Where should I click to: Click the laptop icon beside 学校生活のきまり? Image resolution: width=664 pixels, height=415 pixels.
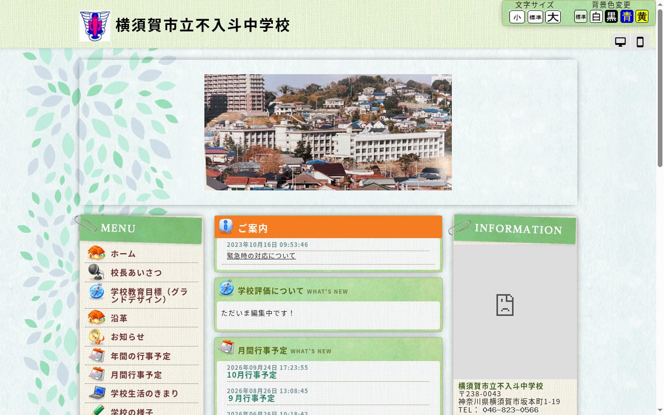pos(96,393)
